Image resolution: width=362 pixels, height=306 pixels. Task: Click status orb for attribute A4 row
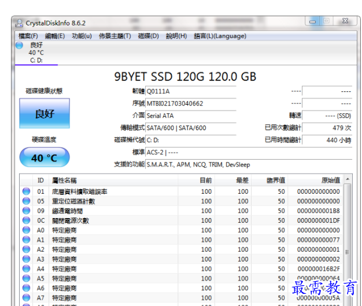point(26,269)
